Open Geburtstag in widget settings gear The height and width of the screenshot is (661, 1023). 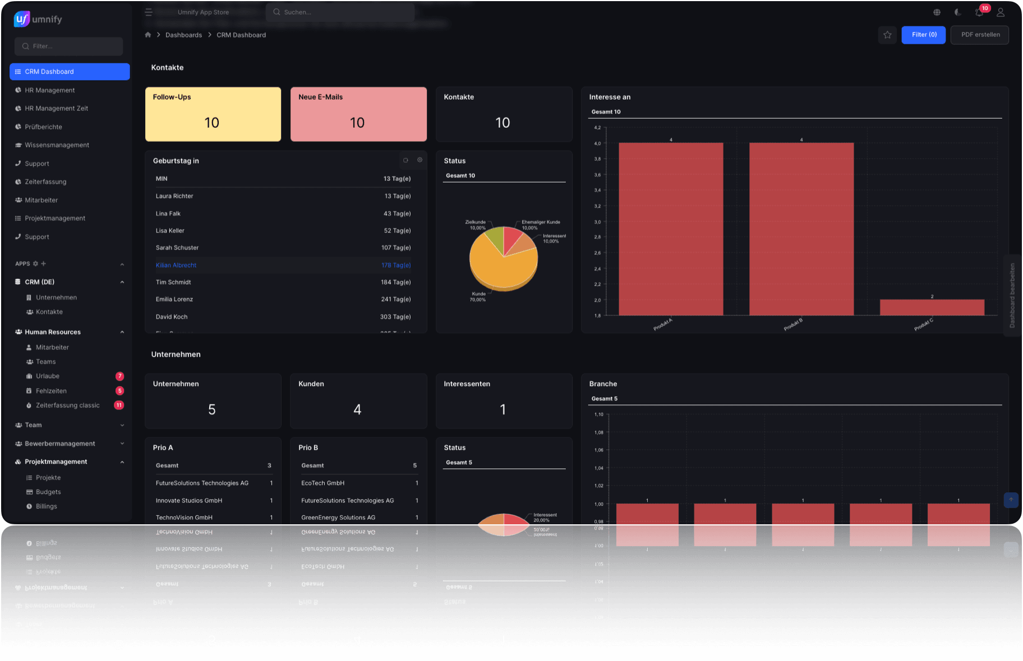[x=420, y=160]
